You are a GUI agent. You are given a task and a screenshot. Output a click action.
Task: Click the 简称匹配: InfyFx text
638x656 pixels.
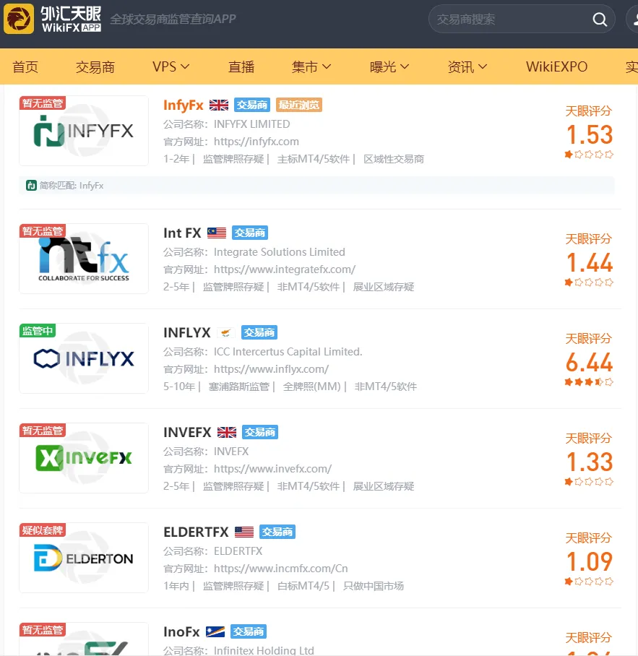pyautogui.click(x=72, y=186)
